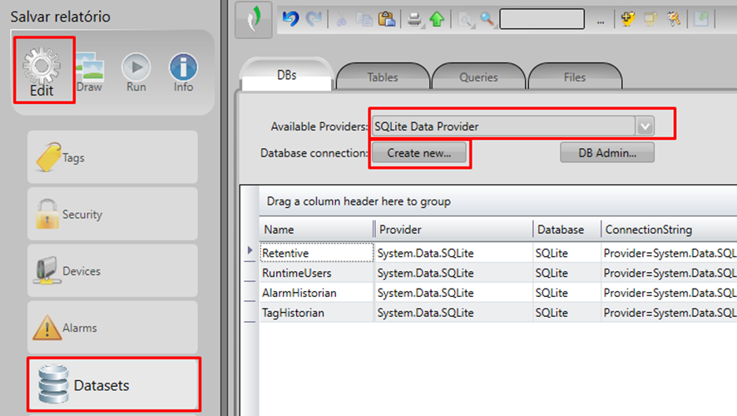Click the Undo arrow in toolbar
This screenshot has height=416, width=737.
289,20
